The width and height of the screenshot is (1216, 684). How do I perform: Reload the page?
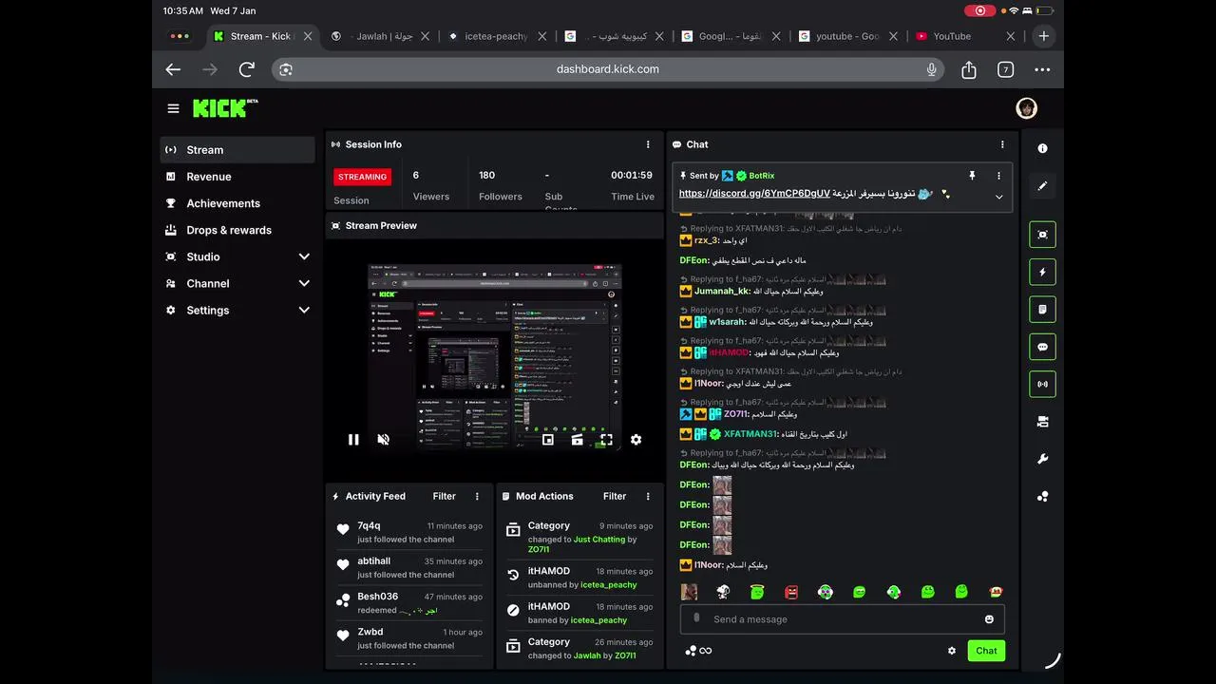tap(247, 69)
